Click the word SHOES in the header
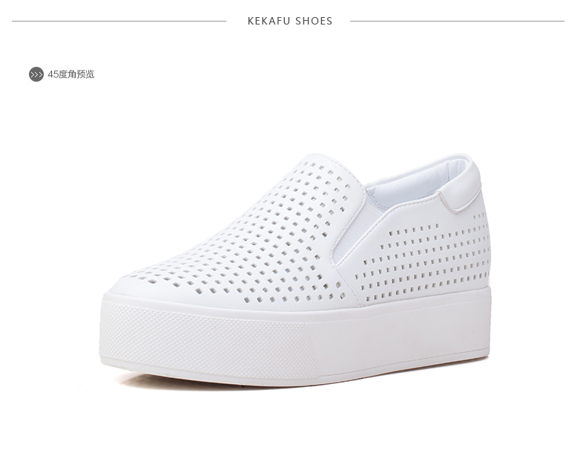Image resolution: width=586 pixels, height=462 pixels. (x=314, y=21)
